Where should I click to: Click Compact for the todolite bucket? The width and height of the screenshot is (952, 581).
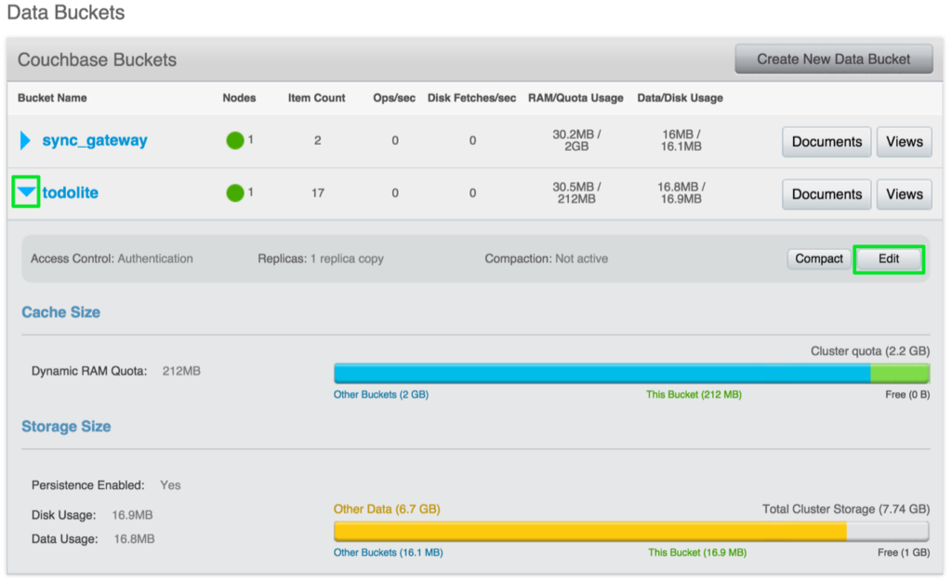(818, 259)
